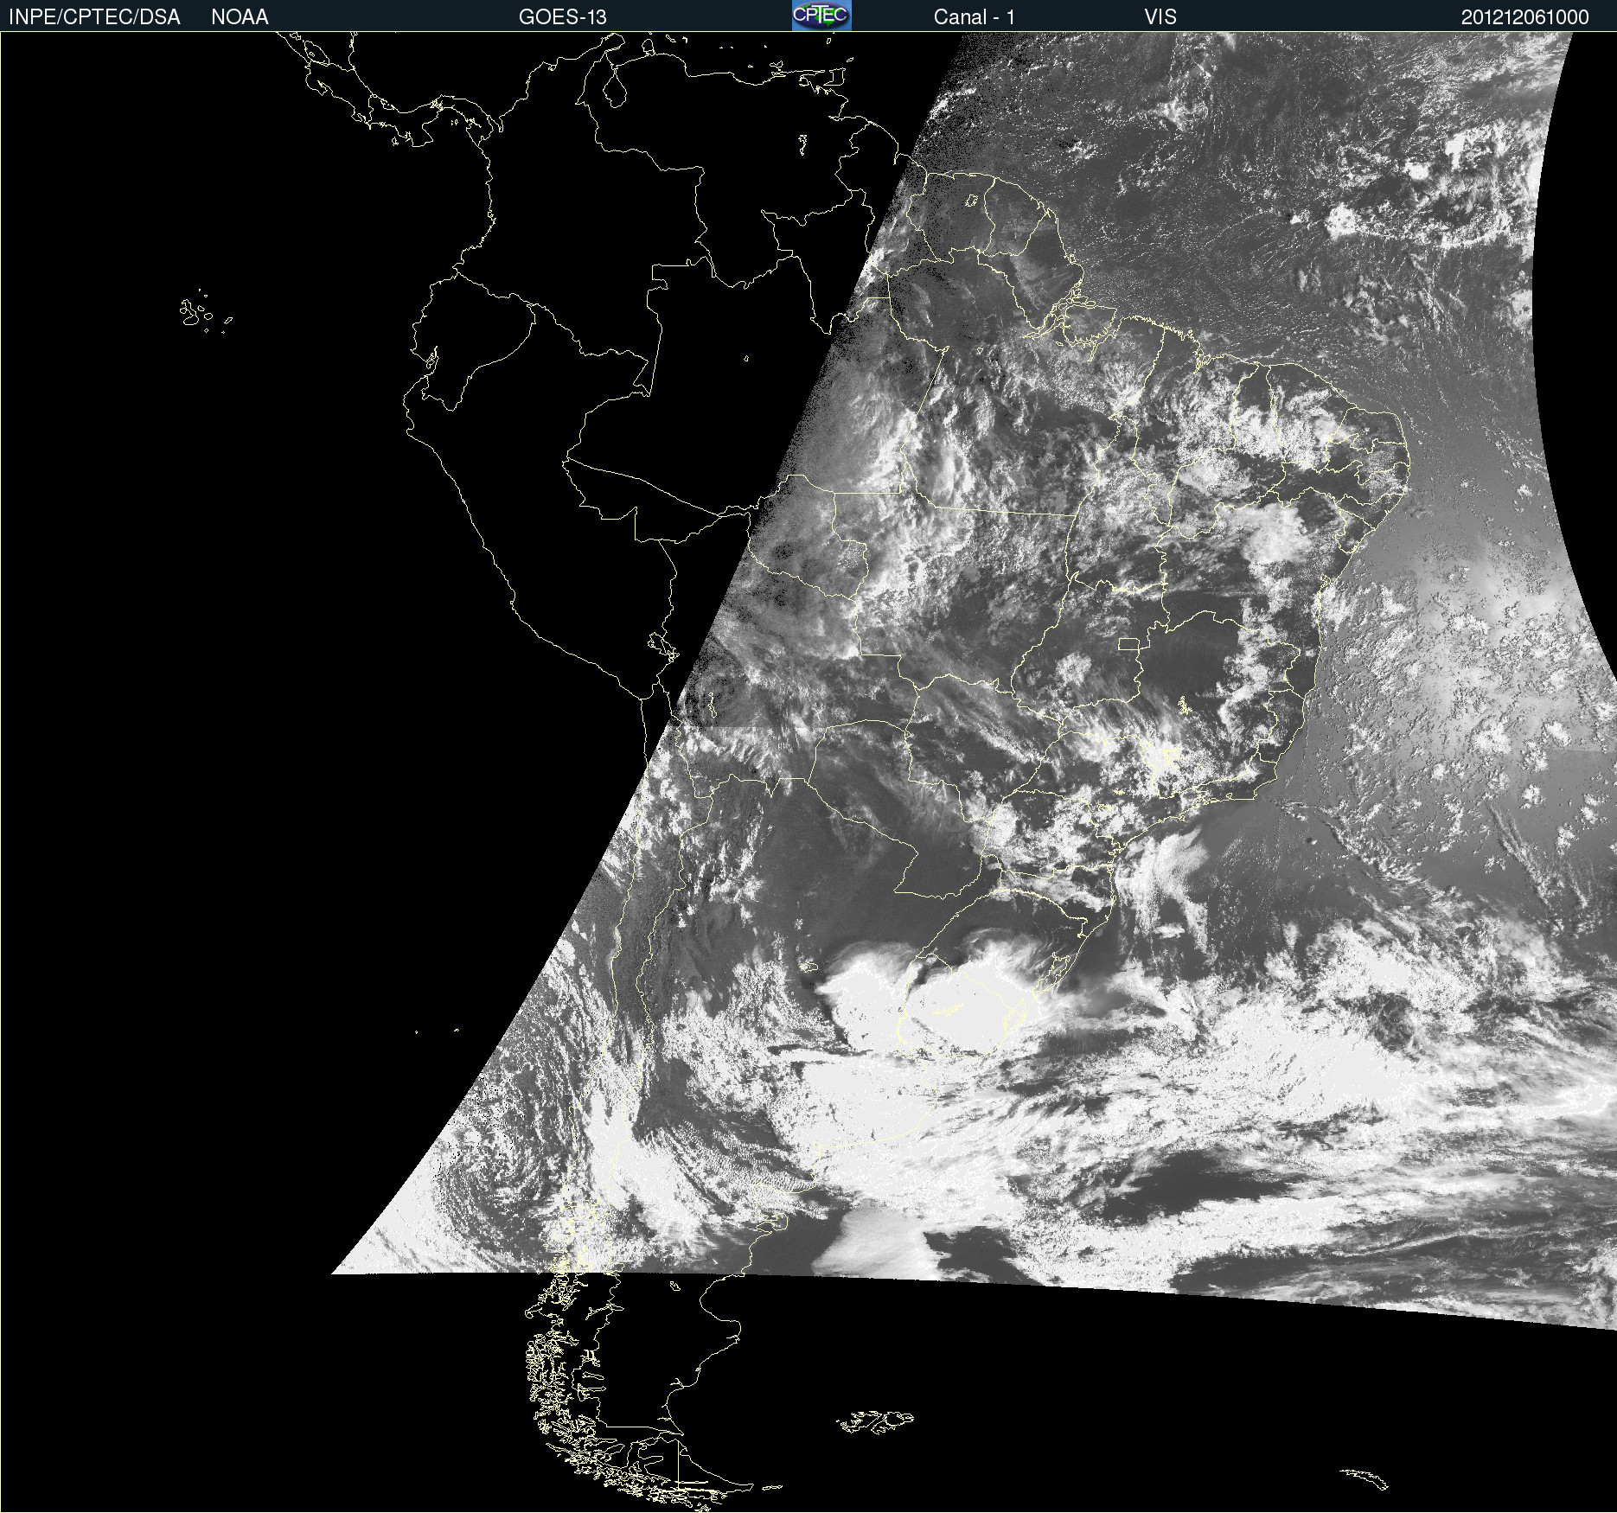Select the VIS label in the header
The image size is (1617, 1513).
[1160, 16]
